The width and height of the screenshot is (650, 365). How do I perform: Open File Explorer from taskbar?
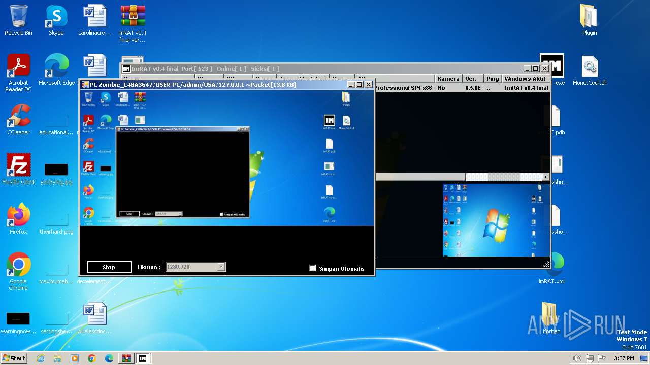pyautogui.click(x=57, y=358)
